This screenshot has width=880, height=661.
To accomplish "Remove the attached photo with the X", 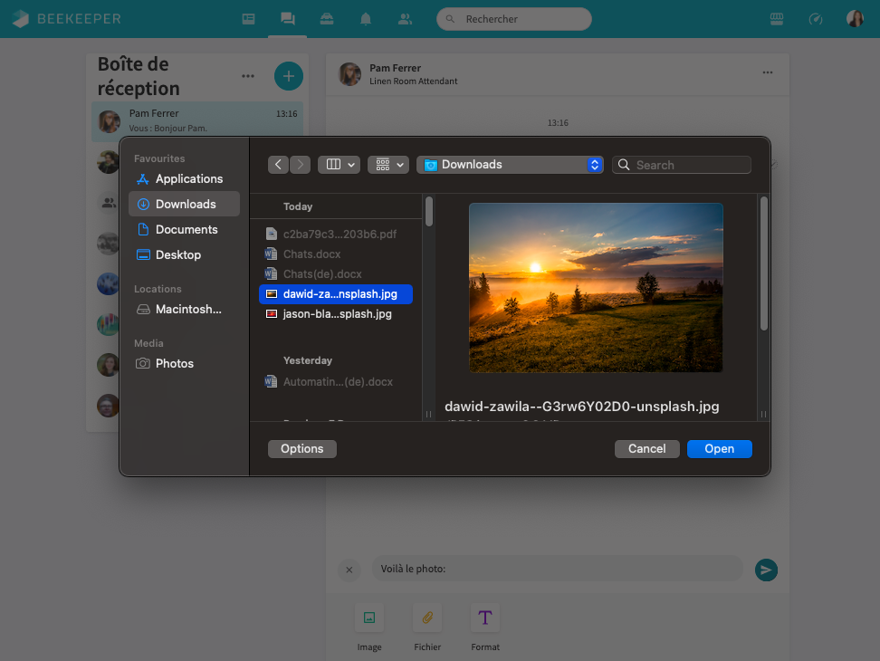I will coord(349,570).
